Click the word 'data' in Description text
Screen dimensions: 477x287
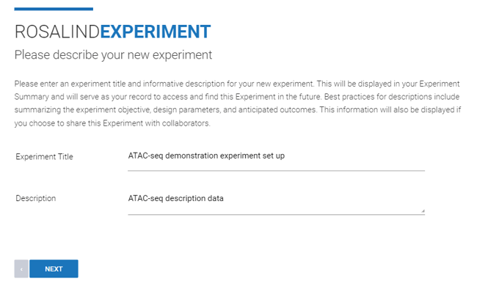tap(215, 198)
